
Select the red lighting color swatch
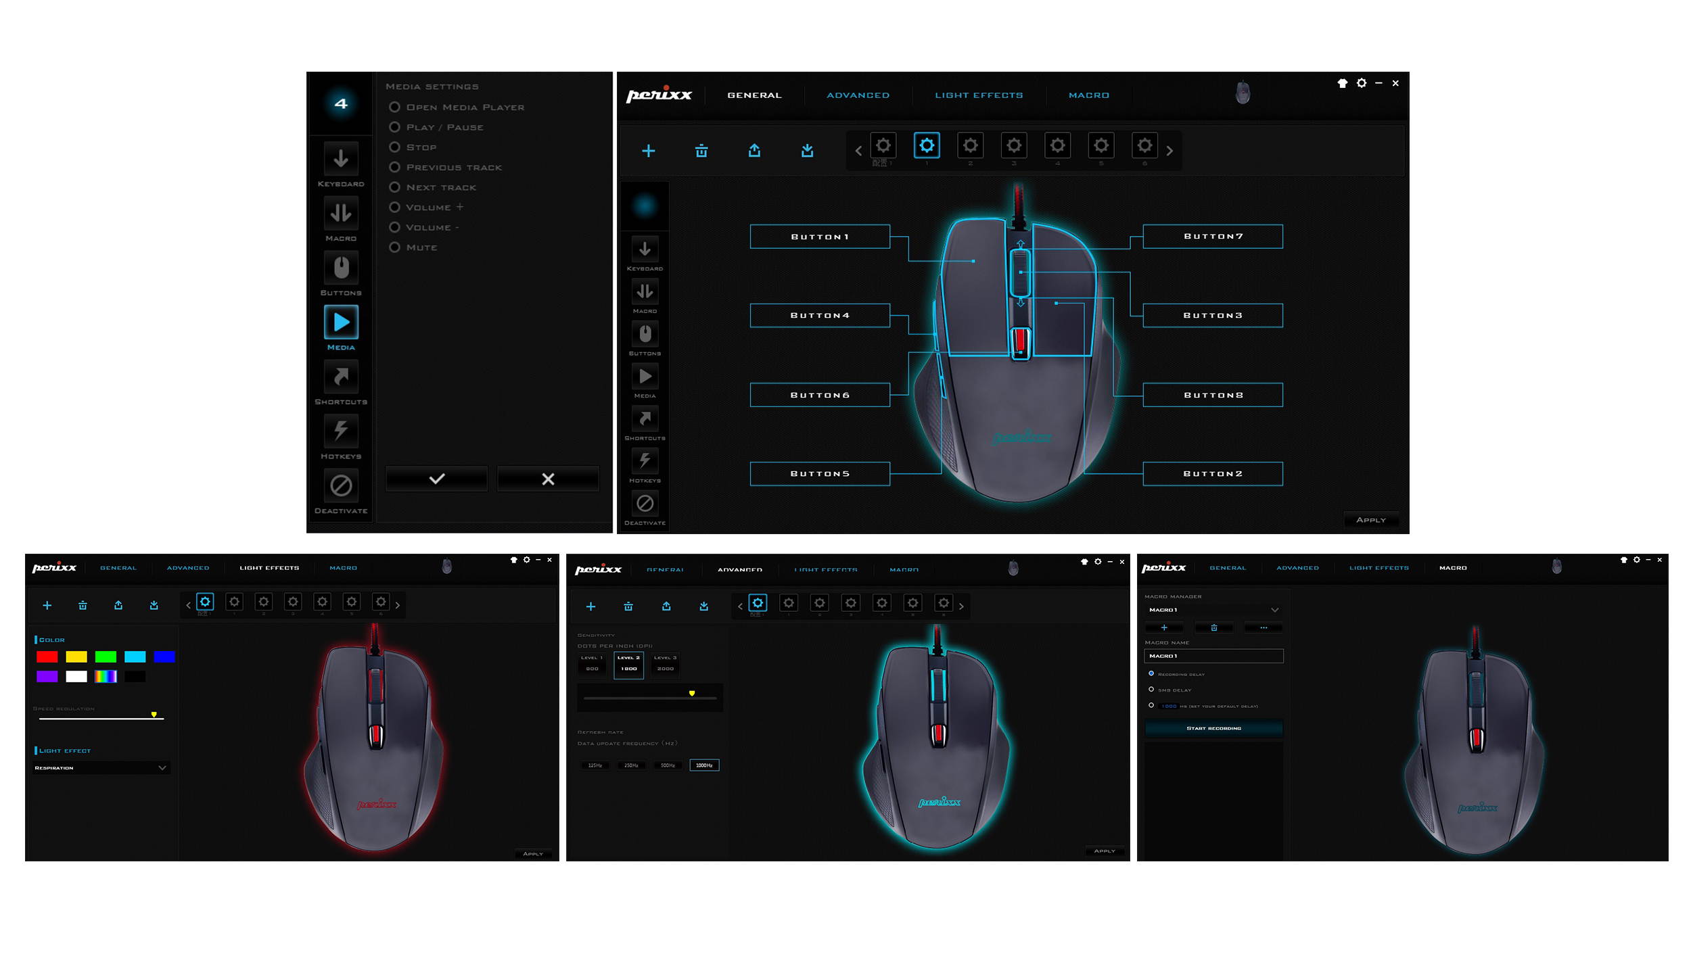pyautogui.click(x=47, y=656)
